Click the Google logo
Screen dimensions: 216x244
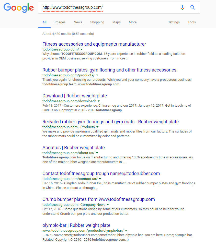click(x=19, y=8)
